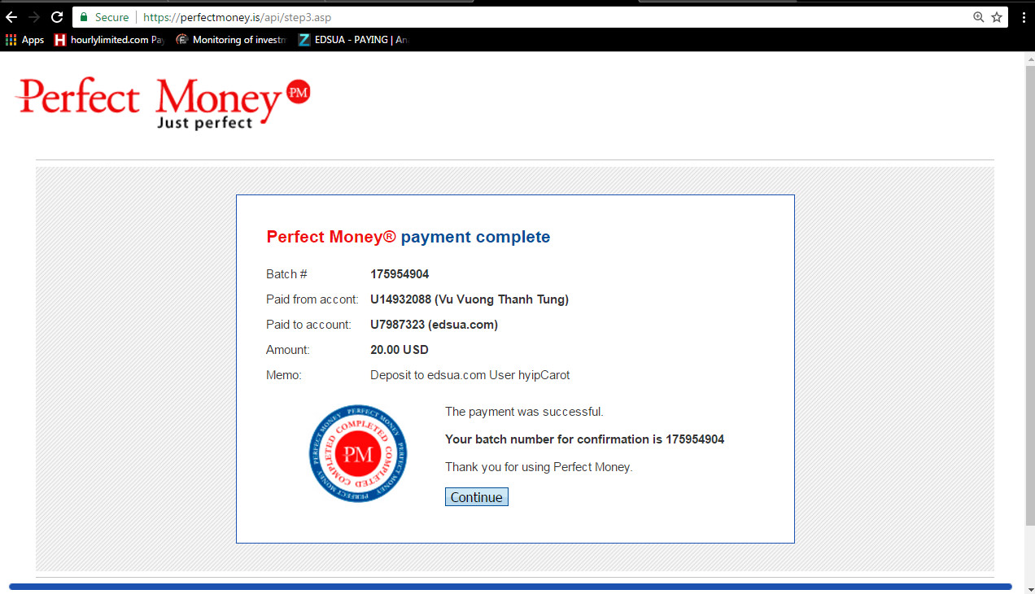Click 'Thank you for using Perfect Money.' text
The image size is (1035, 594).
(539, 467)
